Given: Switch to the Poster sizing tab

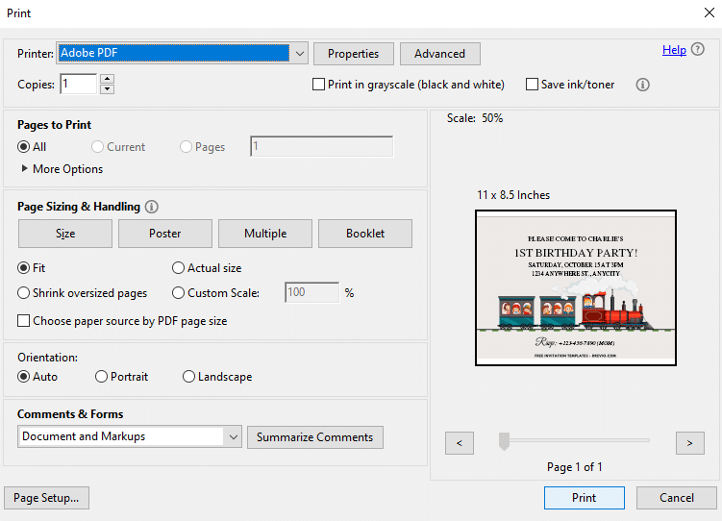Looking at the screenshot, I should tap(164, 234).
